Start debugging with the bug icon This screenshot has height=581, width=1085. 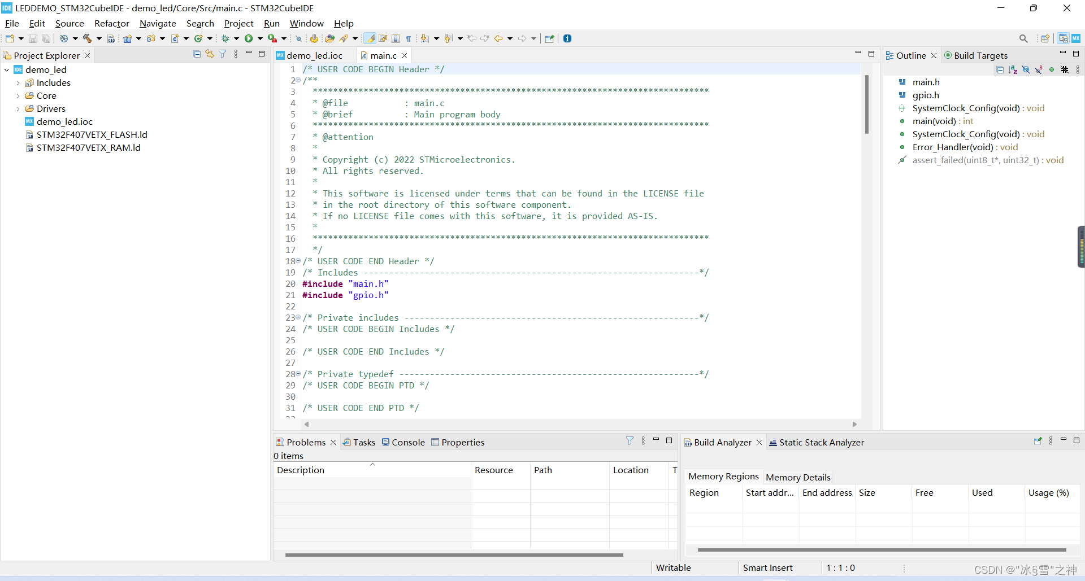(x=225, y=38)
